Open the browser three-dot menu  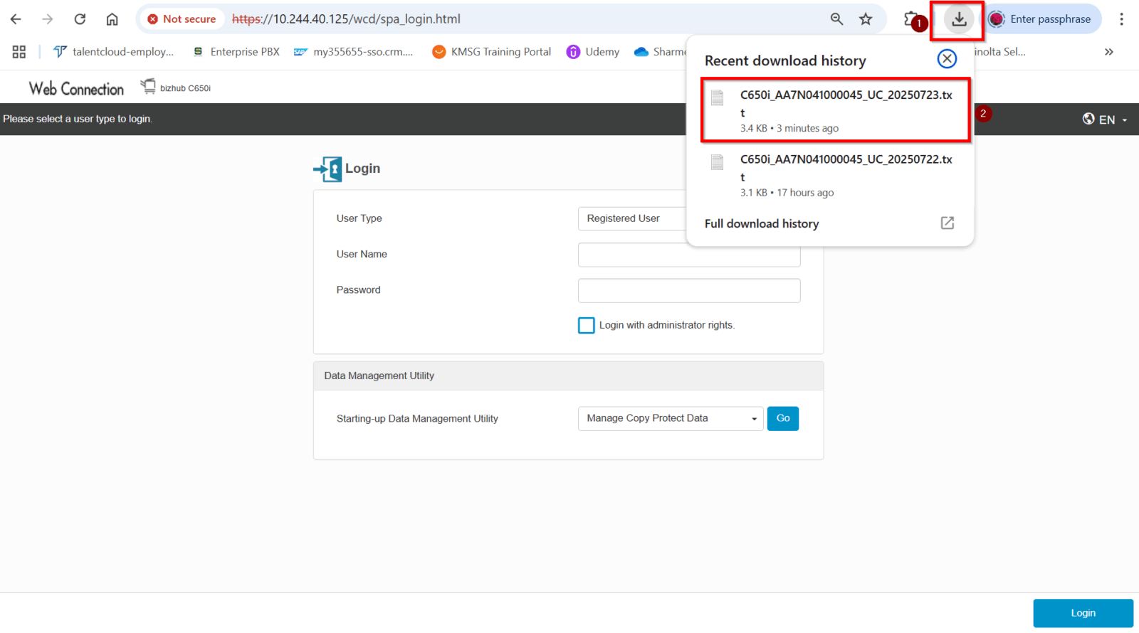click(1121, 19)
